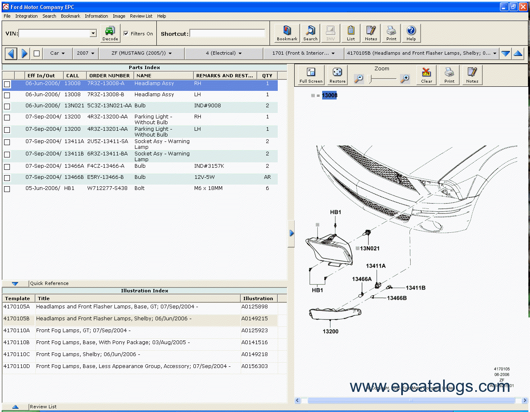Click the Decode VIN button
The height and width of the screenshot is (412, 530).
(x=110, y=33)
